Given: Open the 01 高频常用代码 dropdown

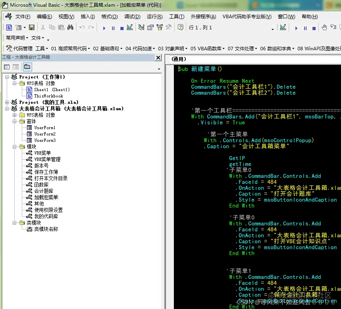Looking at the screenshot, I should point(70,48).
